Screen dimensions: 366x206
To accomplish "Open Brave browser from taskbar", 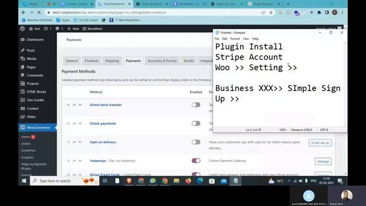I will 129,181.
